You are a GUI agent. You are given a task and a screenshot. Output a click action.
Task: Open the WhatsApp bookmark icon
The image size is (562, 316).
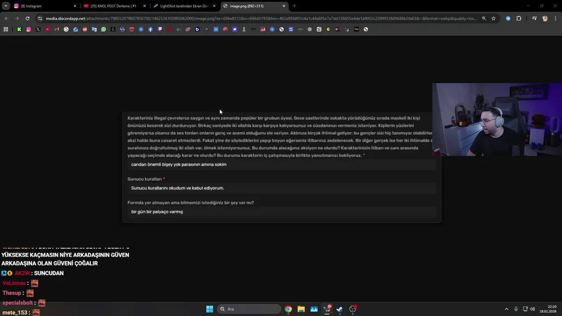(x=104, y=29)
